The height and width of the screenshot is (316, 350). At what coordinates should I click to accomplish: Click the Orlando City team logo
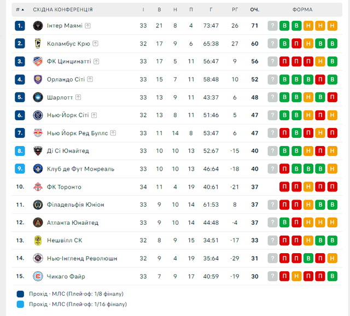point(38,79)
